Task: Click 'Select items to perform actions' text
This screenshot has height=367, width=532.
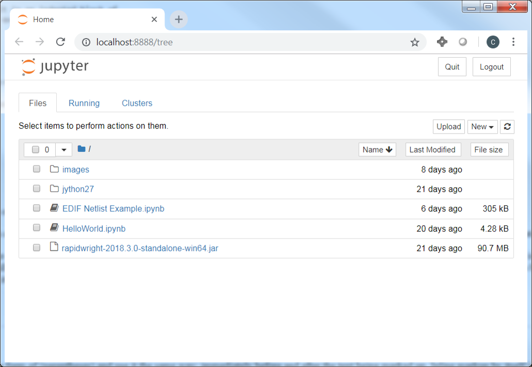Action: (x=93, y=126)
